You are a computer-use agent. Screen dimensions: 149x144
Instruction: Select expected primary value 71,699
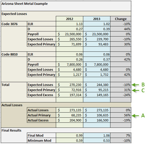tap(70, 44)
